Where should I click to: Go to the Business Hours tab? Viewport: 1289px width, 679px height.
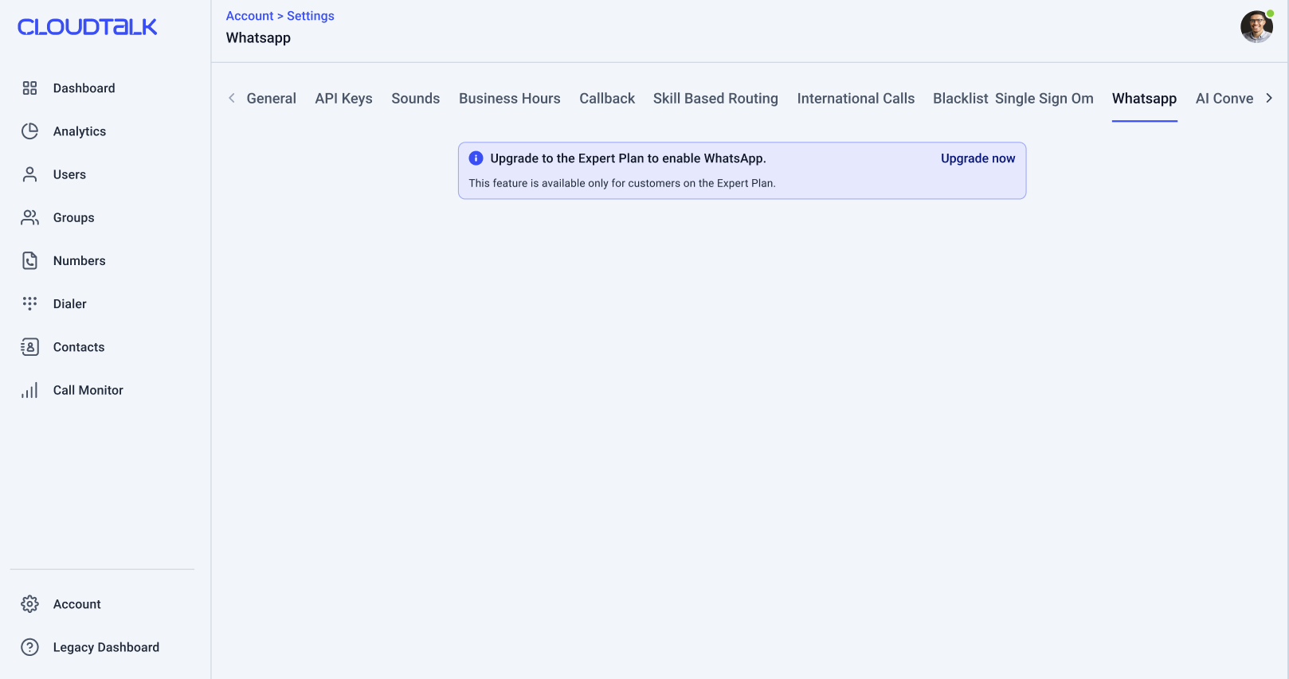[509, 99]
